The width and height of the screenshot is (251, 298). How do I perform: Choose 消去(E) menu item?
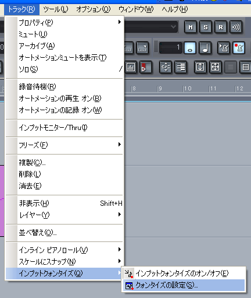pos(64,185)
